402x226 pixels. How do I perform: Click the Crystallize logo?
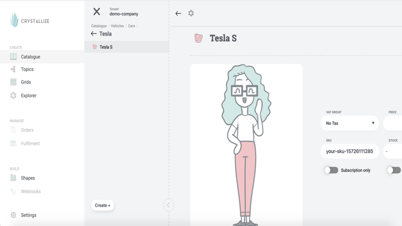pos(29,20)
